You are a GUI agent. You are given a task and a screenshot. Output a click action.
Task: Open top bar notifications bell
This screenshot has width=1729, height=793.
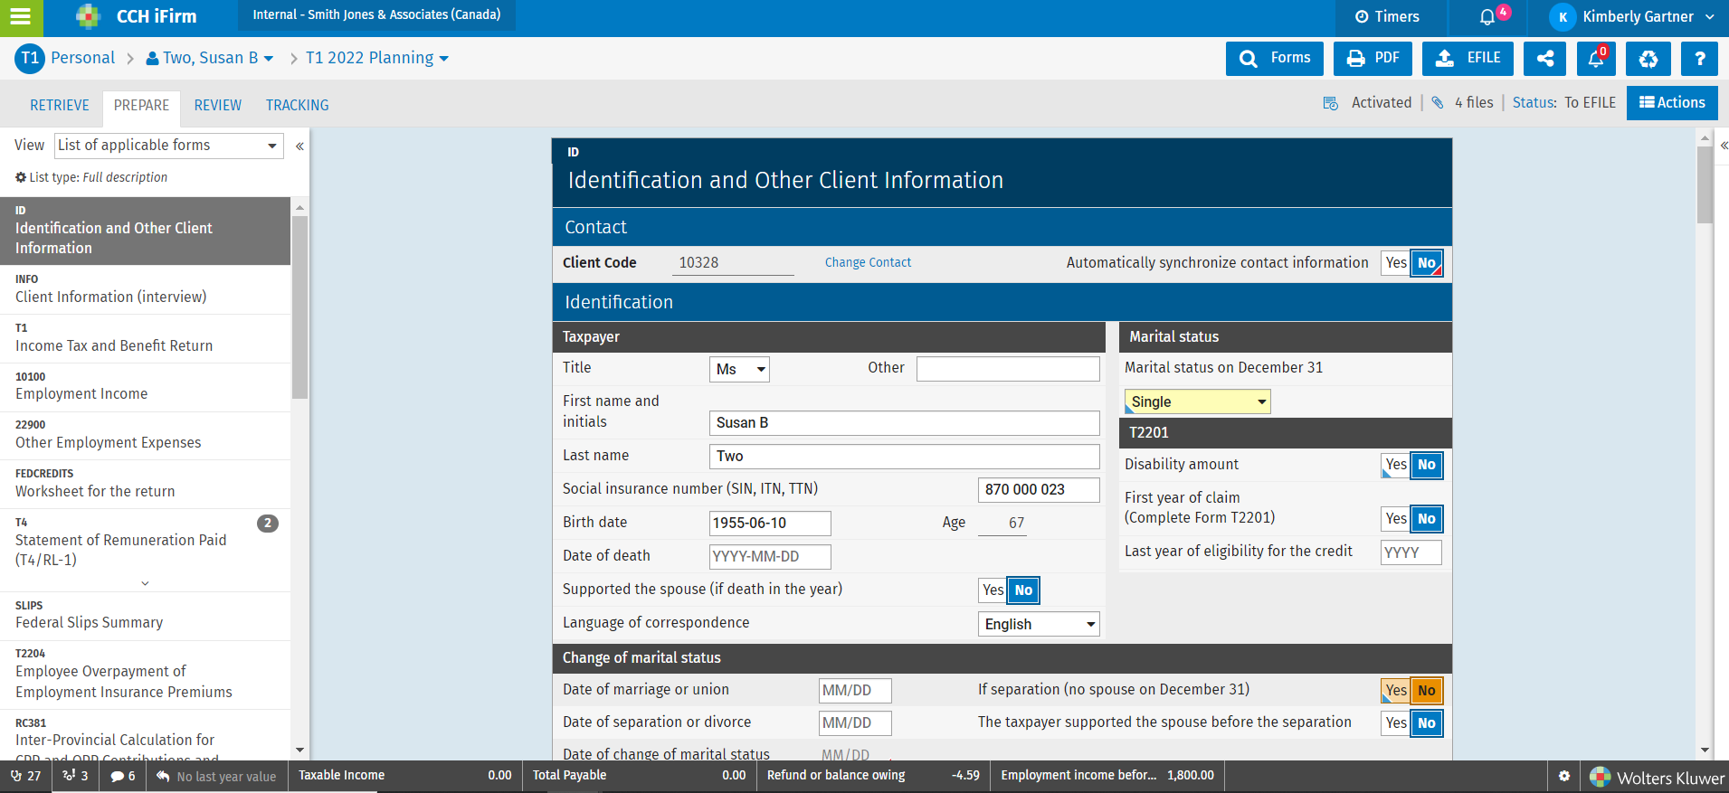[1488, 17]
